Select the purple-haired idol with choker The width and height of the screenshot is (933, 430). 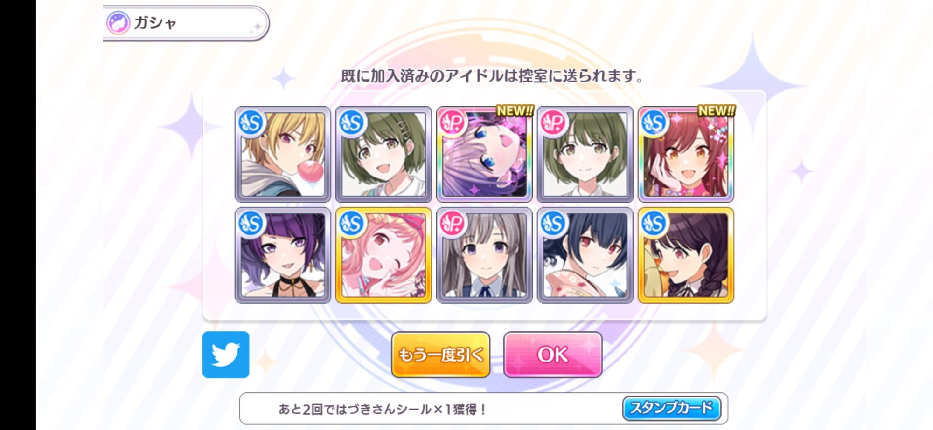[x=283, y=255]
